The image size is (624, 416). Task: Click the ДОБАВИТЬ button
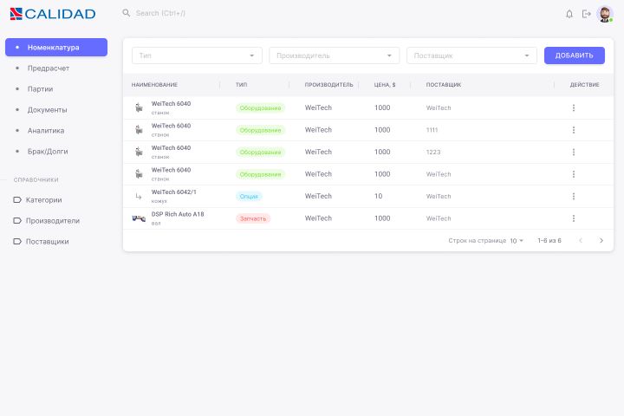(x=575, y=55)
